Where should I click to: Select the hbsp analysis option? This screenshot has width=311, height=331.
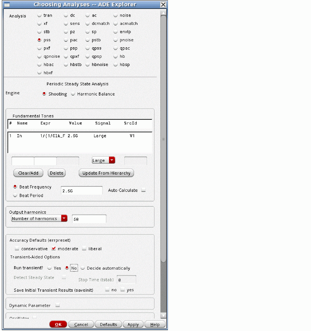pyautogui.click(x=115, y=64)
